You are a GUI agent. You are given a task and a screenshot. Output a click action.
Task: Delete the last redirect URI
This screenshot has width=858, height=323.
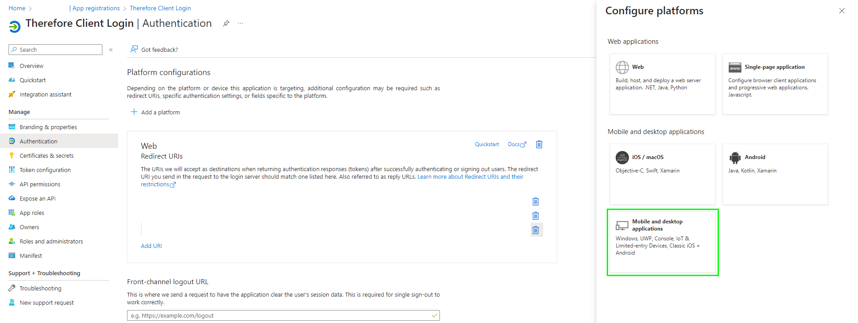(x=536, y=230)
